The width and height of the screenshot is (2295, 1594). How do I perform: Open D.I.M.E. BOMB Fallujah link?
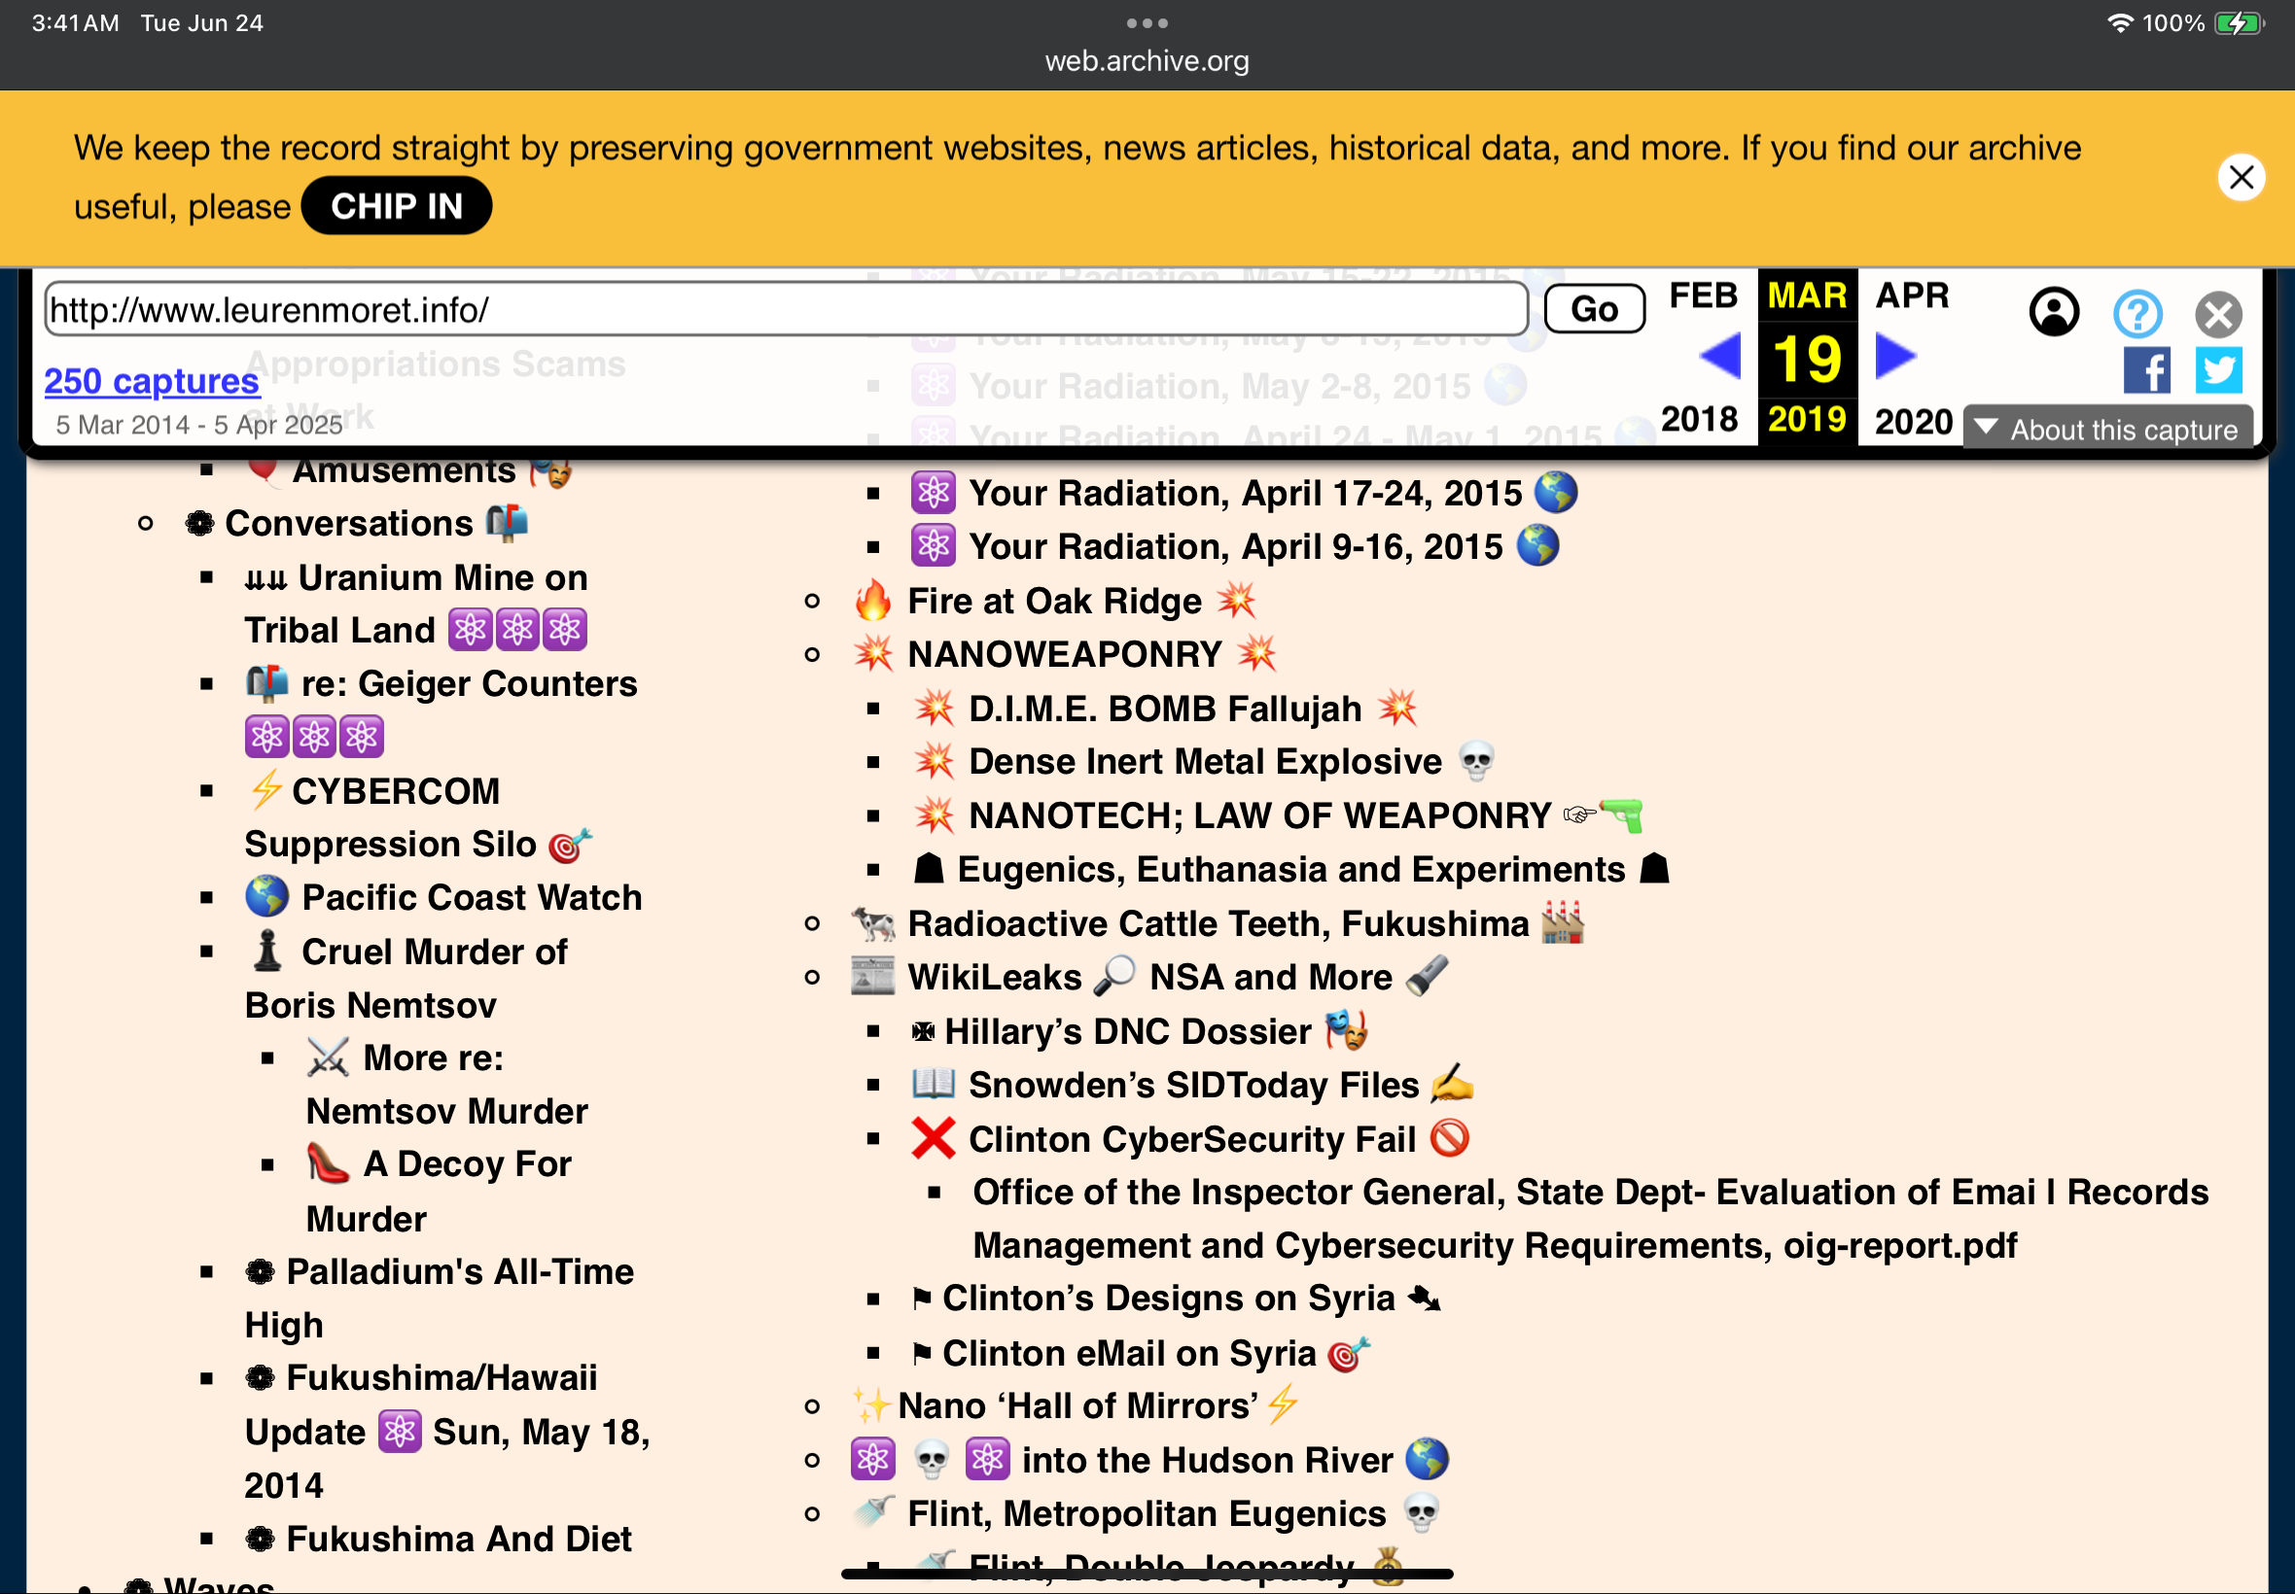(1165, 709)
